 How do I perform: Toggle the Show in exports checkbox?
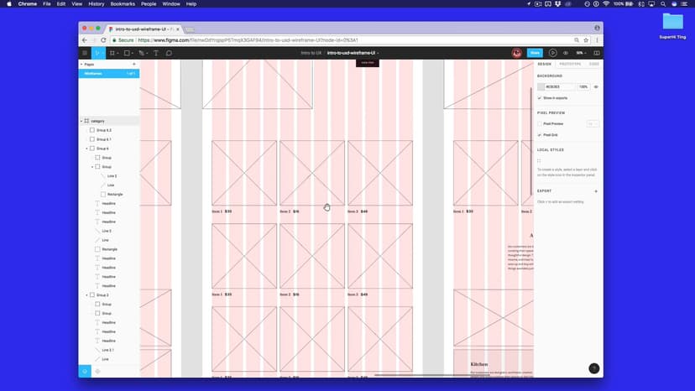(540, 97)
